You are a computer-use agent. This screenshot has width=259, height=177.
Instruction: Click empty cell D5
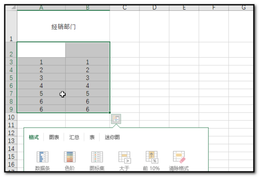[154, 77]
